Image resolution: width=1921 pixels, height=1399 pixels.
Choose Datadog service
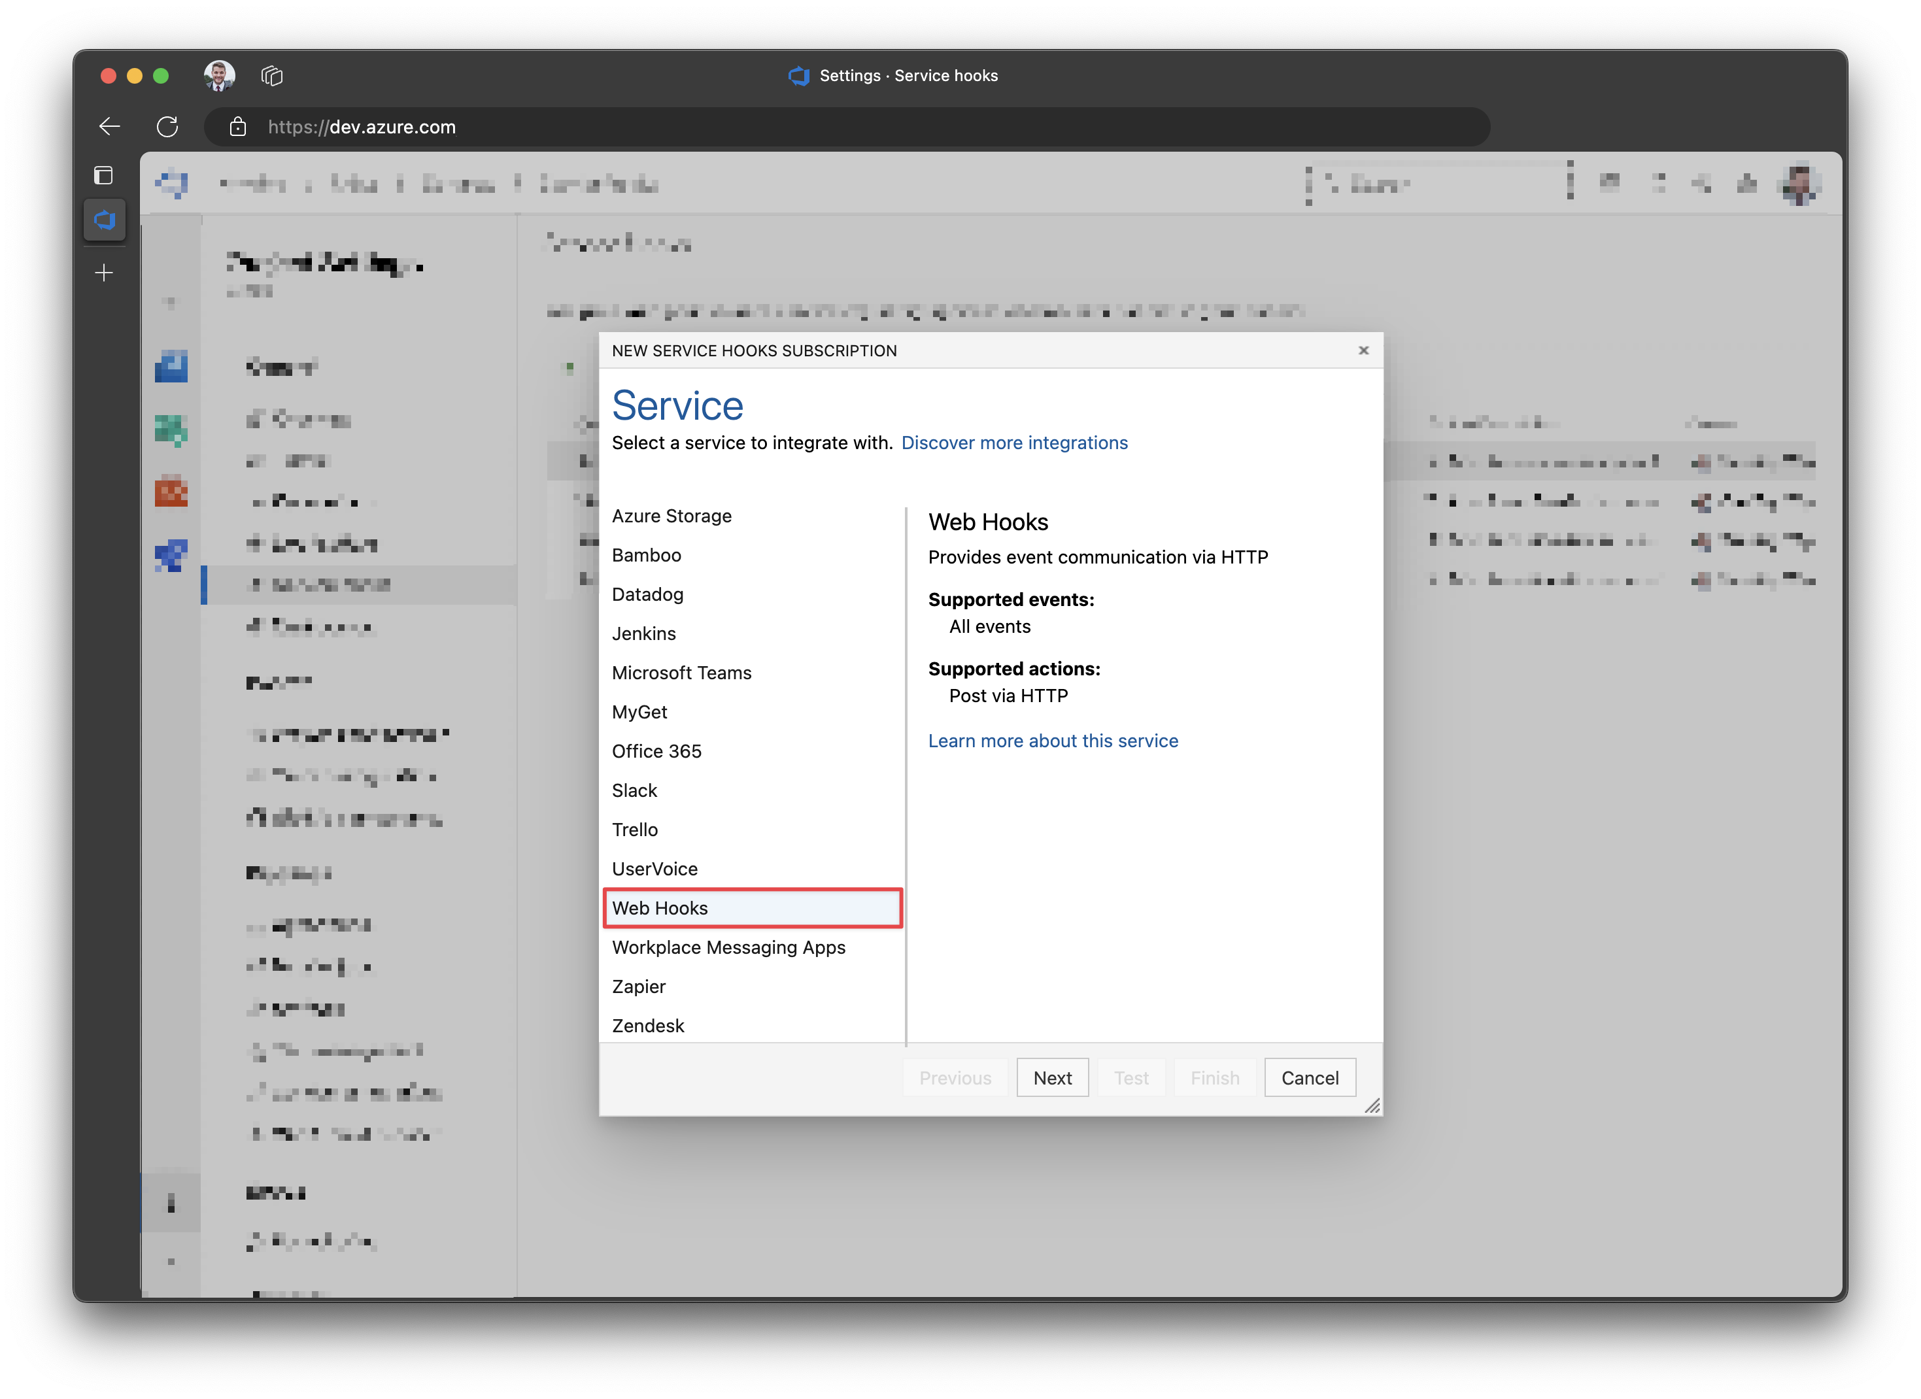pyautogui.click(x=752, y=594)
